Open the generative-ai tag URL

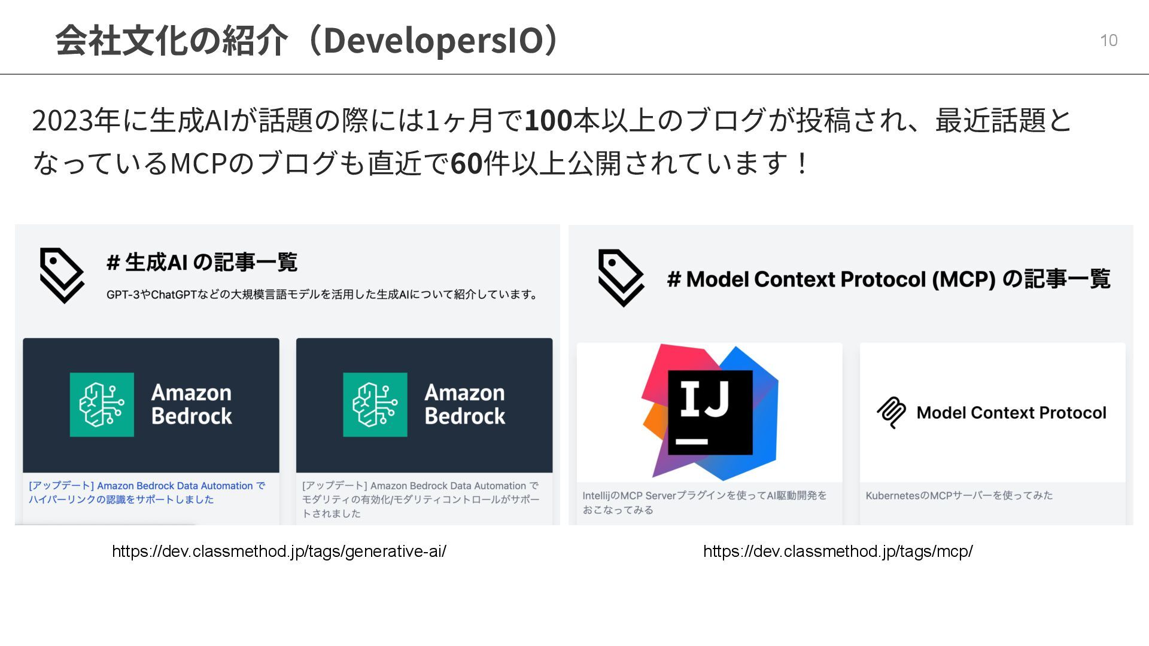[x=279, y=551]
